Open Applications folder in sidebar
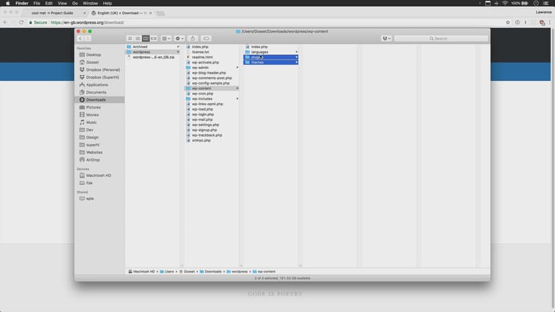This screenshot has height=312, width=555. coord(97,85)
